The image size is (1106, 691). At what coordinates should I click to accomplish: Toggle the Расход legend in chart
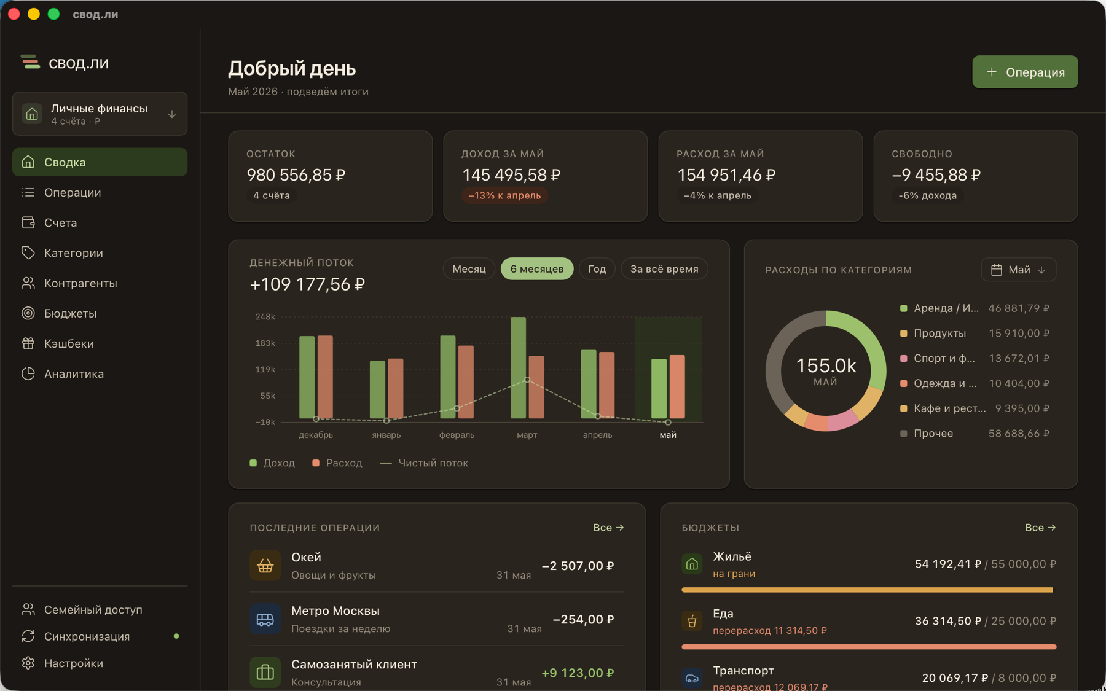(337, 463)
